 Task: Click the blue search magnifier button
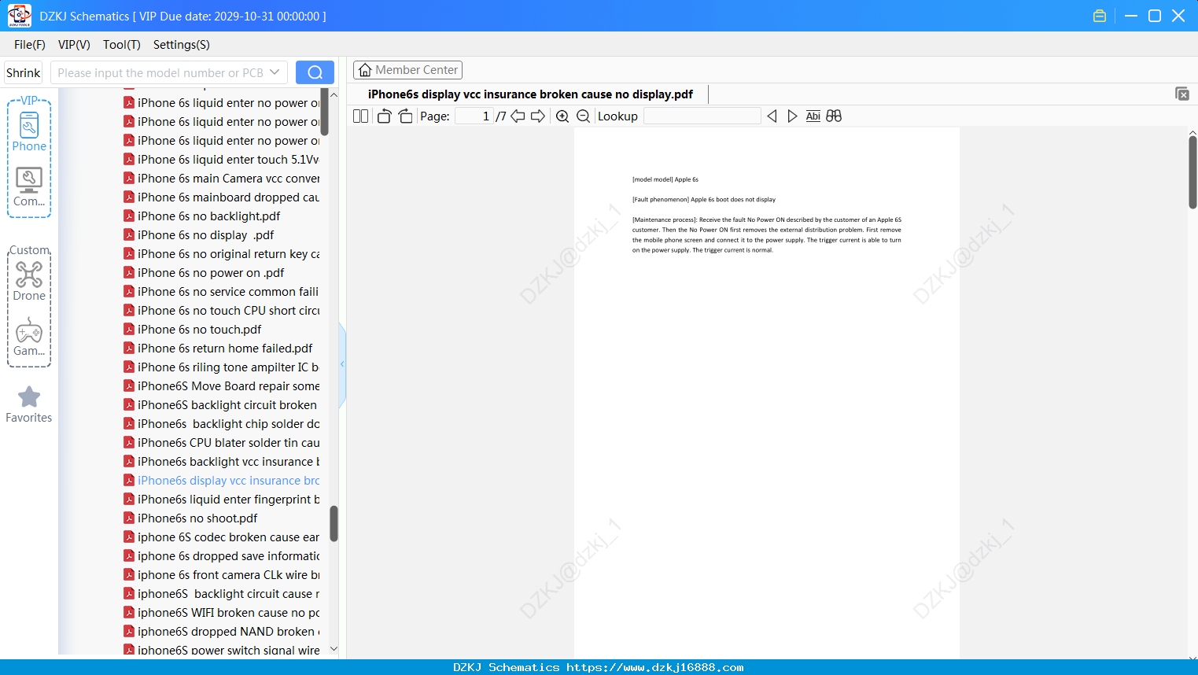point(315,72)
